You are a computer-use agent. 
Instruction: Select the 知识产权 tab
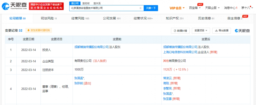coord(175,19)
